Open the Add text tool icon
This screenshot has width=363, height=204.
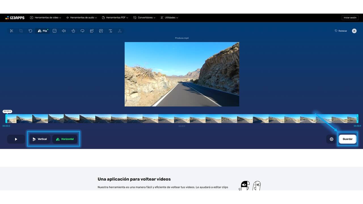(x=111, y=31)
